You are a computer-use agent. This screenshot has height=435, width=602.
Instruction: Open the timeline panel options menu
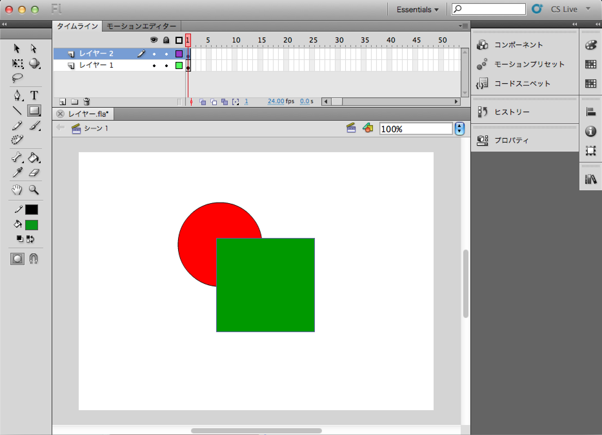coord(464,26)
